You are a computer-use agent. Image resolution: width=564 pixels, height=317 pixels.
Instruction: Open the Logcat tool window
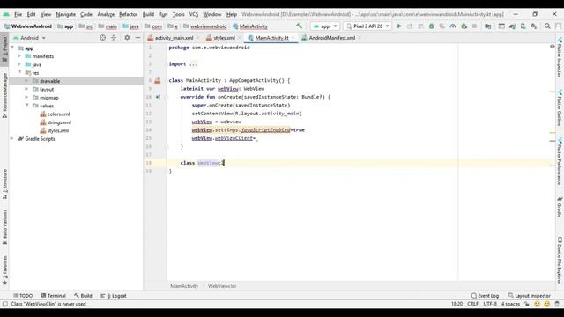(x=114, y=296)
